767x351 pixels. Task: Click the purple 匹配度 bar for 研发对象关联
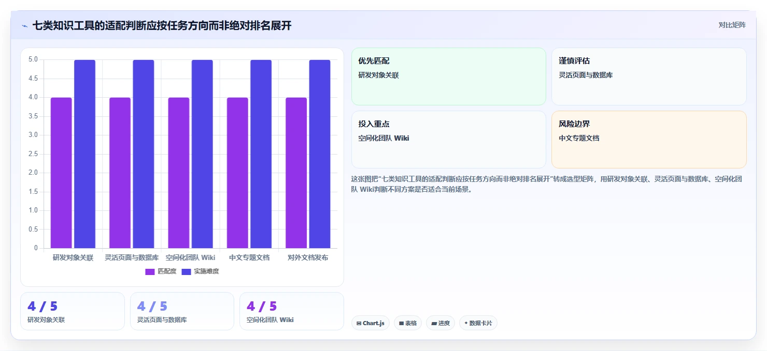pos(61,173)
